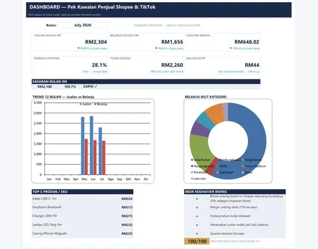The image size is (318, 249).
Task: Select the 28.1% Margin Untung value
Action: pos(99,65)
